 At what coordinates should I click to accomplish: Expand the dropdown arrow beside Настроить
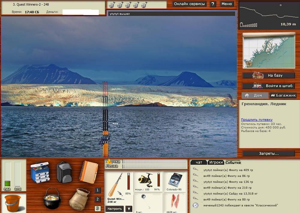pos(129,209)
